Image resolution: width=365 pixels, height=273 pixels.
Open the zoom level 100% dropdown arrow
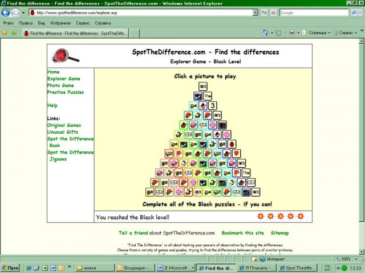[x=356, y=259]
